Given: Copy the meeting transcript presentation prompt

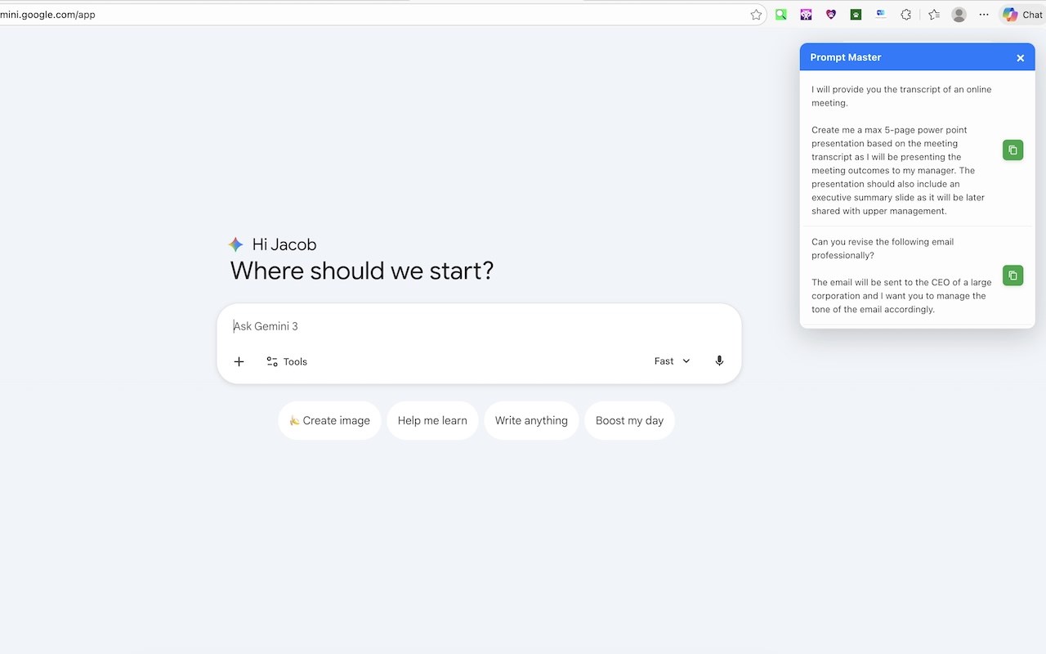Looking at the screenshot, I should tap(1012, 150).
